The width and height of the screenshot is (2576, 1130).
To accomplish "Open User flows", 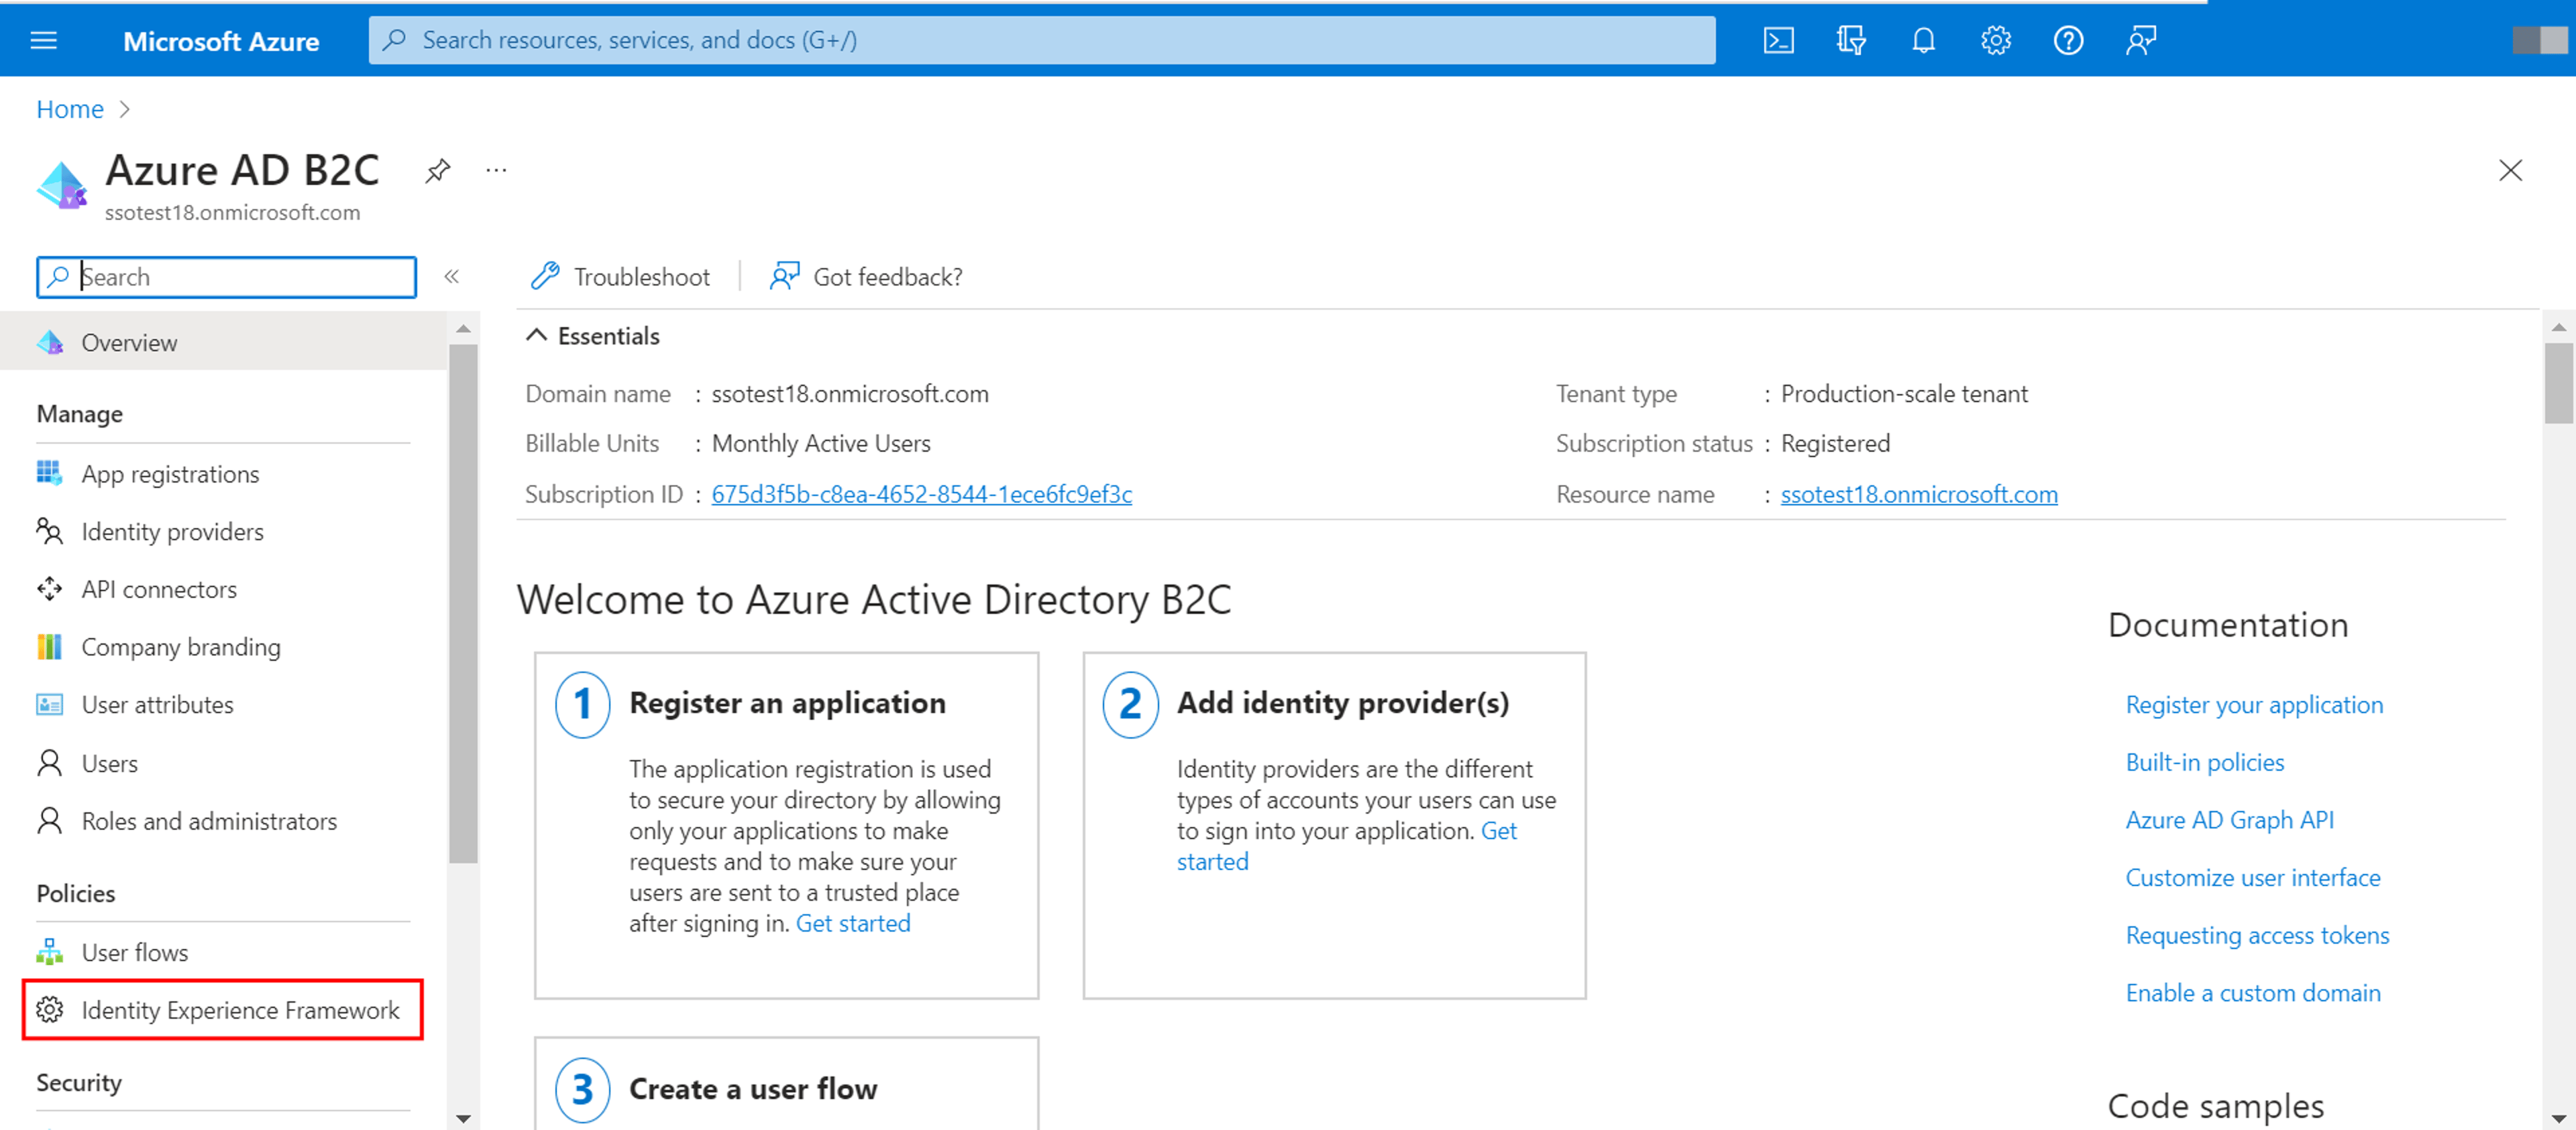I will click(x=135, y=952).
